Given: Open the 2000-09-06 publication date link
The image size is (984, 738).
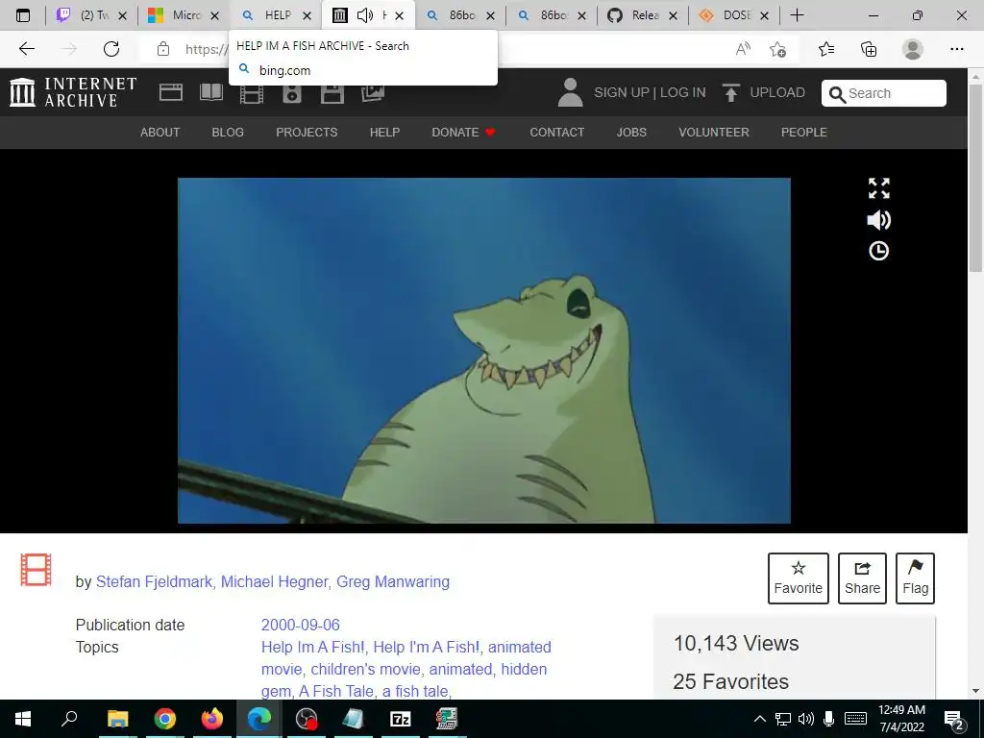Looking at the screenshot, I should (301, 625).
